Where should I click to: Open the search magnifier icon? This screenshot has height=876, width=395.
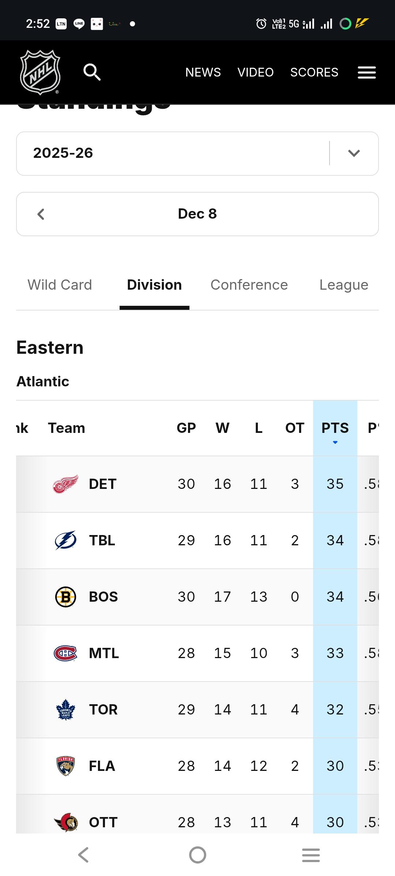pyautogui.click(x=92, y=72)
